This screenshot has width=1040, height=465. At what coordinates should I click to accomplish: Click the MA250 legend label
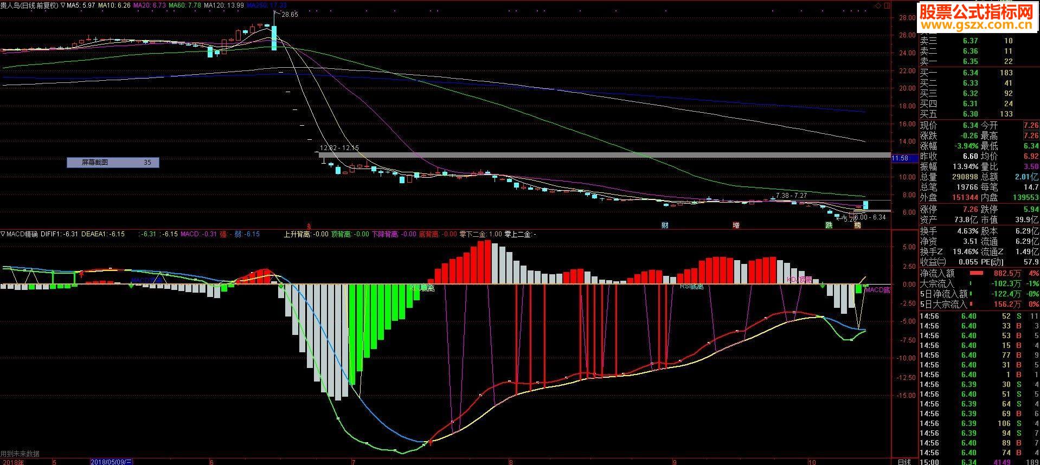point(267,5)
